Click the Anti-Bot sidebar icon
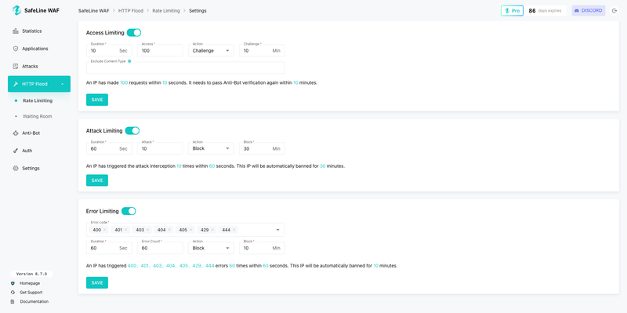Viewport: 627px width, 313px height. pos(16,133)
